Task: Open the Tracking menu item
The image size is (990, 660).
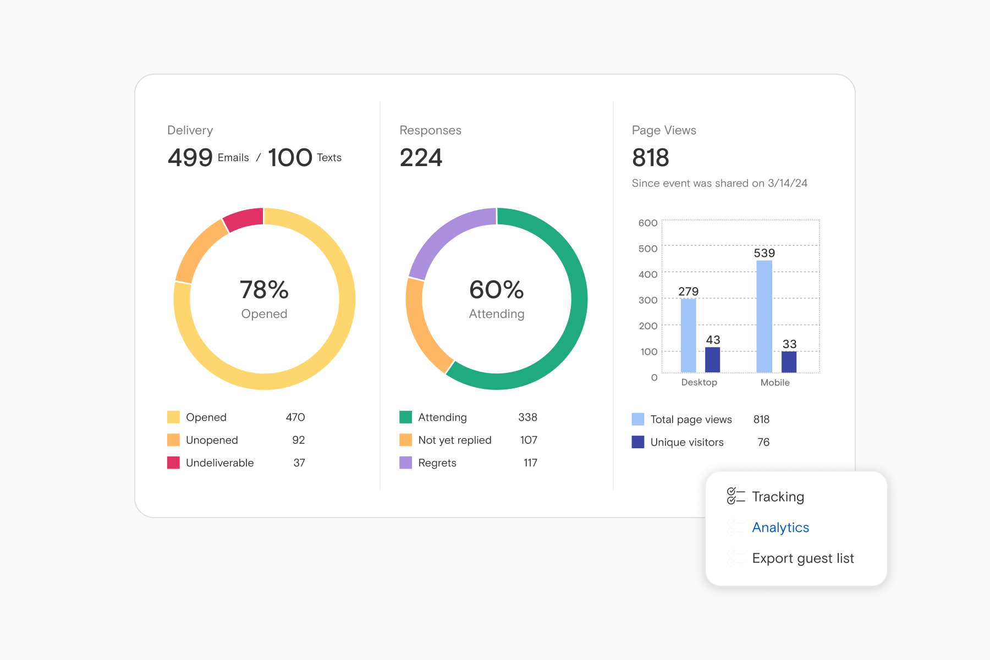Action: pos(778,497)
